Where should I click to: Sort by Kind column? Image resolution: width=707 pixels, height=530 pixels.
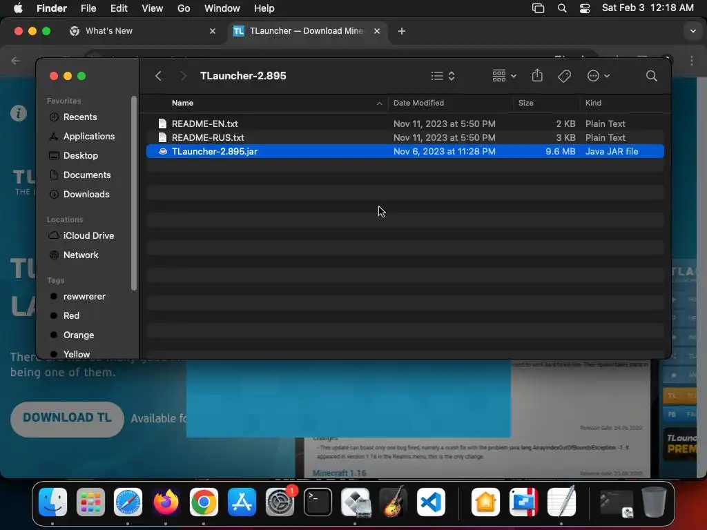pos(593,103)
